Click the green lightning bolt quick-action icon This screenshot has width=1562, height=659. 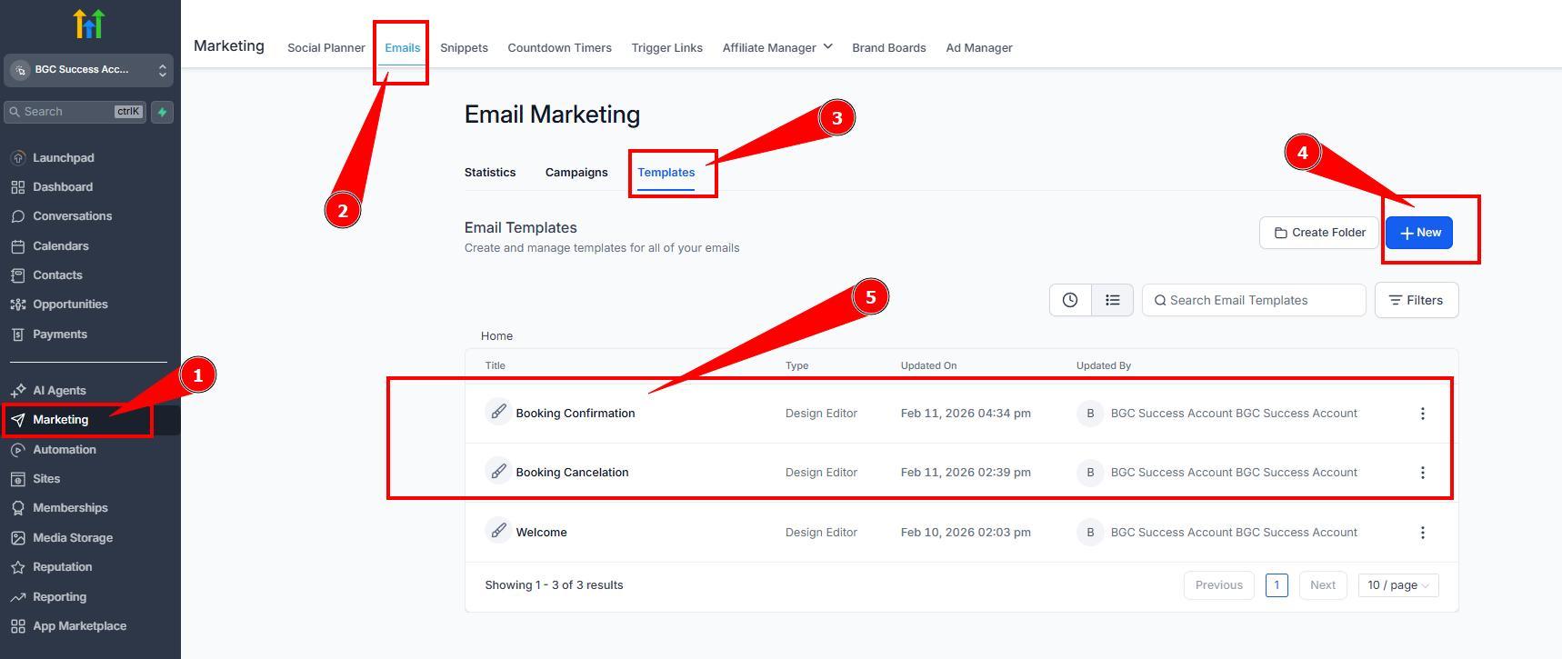162,112
